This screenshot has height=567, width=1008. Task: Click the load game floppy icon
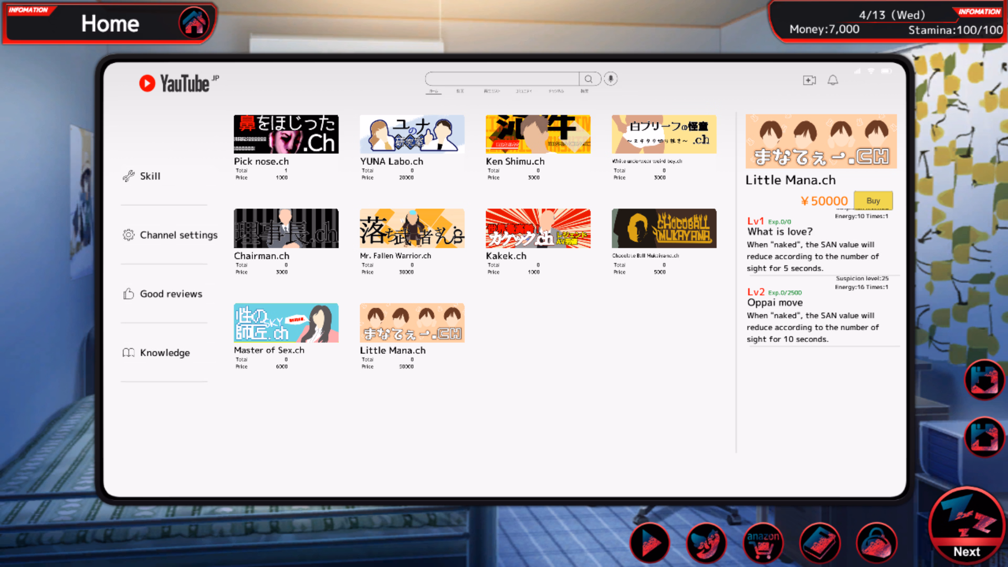coord(984,437)
